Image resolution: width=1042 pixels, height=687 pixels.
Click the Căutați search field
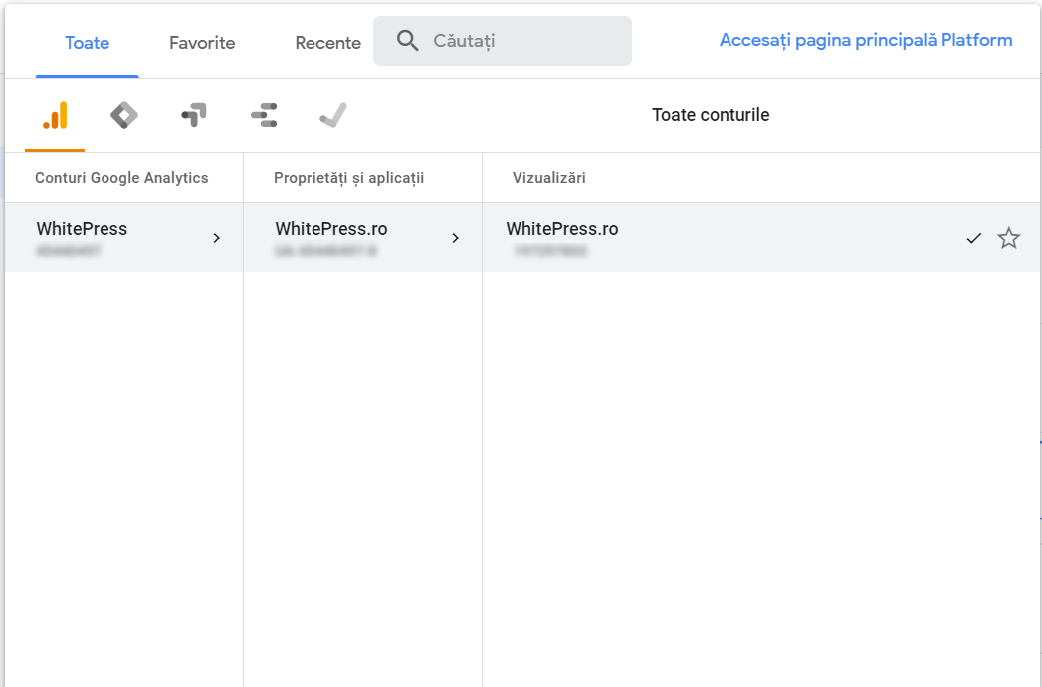point(503,41)
